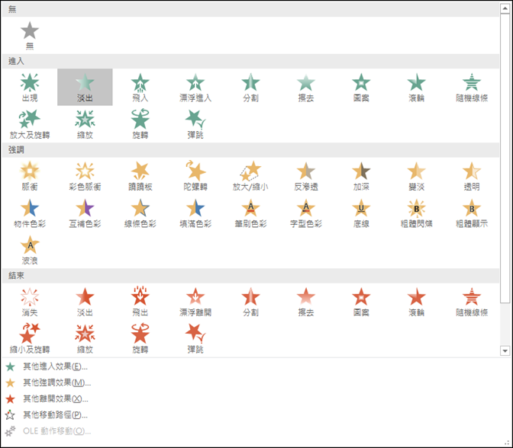Image resolution: width=513 pixels, height=448 pixels.
Task: Apply the 陀螺轉 emphasis effect
Action: pyautogui.click(x=195, y=176)
